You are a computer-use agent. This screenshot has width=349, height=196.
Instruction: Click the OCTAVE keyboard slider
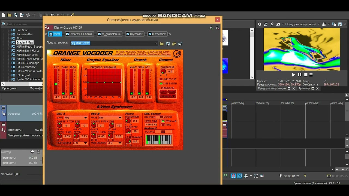point(163,132)
